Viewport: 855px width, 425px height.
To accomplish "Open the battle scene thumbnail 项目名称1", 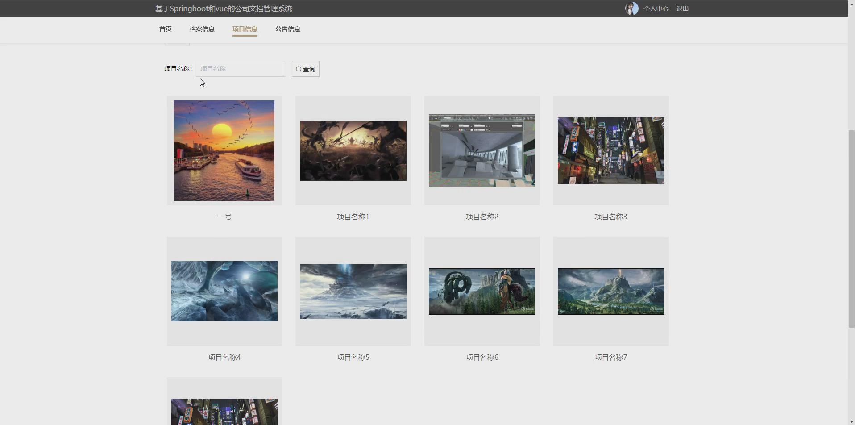I will pos(353,150).
